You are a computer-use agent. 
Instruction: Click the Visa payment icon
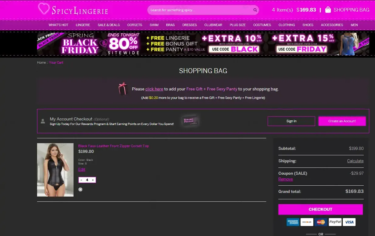[349, 222]
